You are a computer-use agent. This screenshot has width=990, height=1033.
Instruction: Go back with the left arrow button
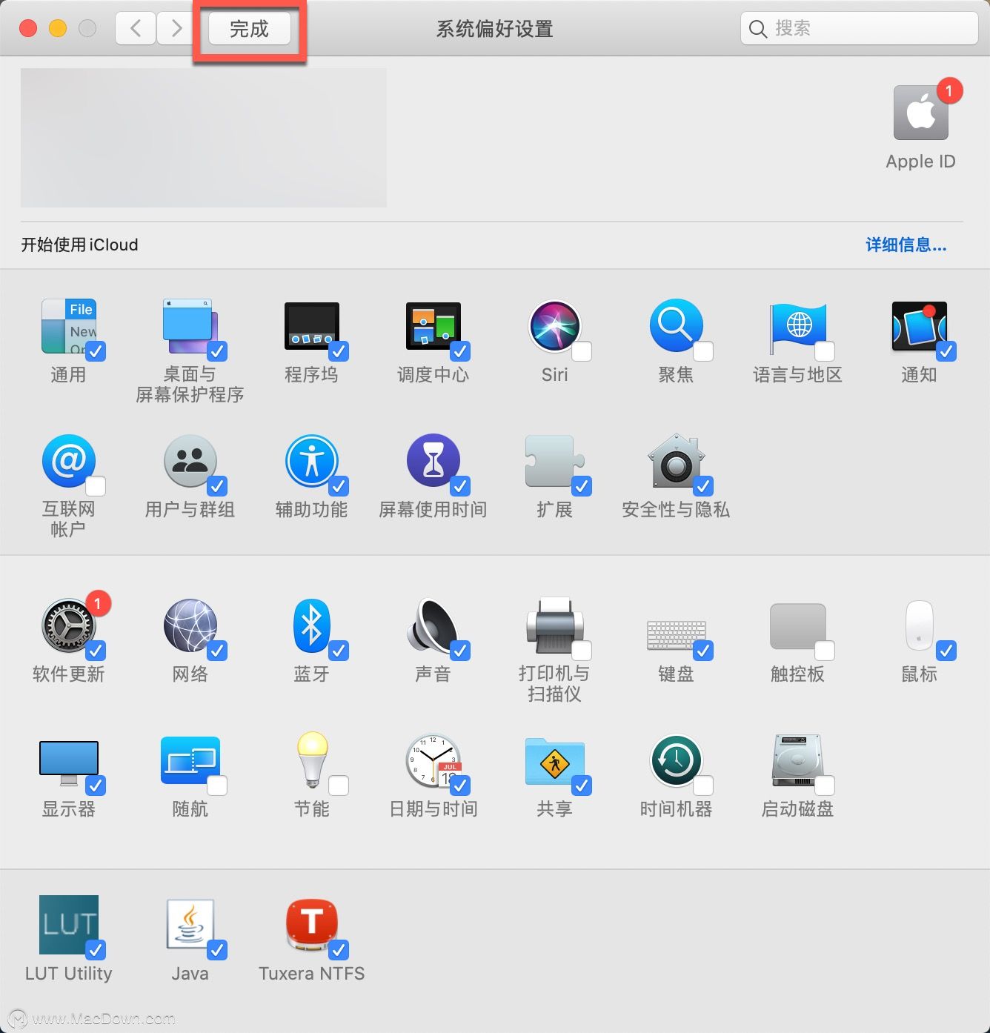(136, 29)
